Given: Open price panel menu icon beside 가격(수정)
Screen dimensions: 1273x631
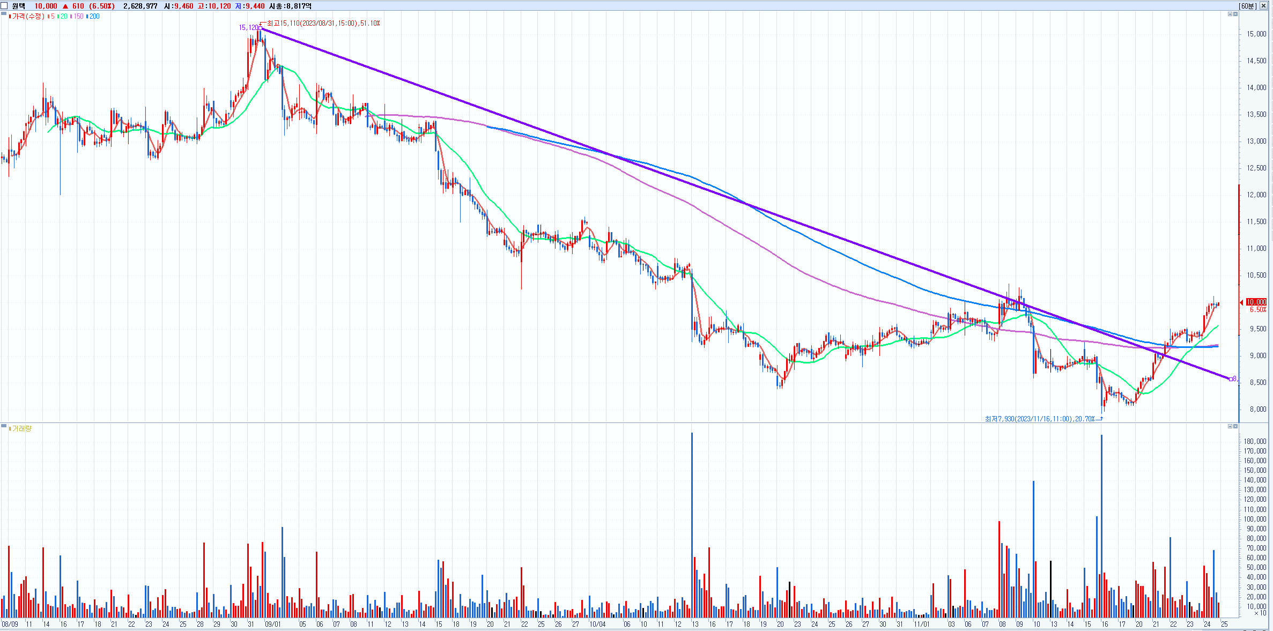Looking at the screenshot, I should 4,14.
